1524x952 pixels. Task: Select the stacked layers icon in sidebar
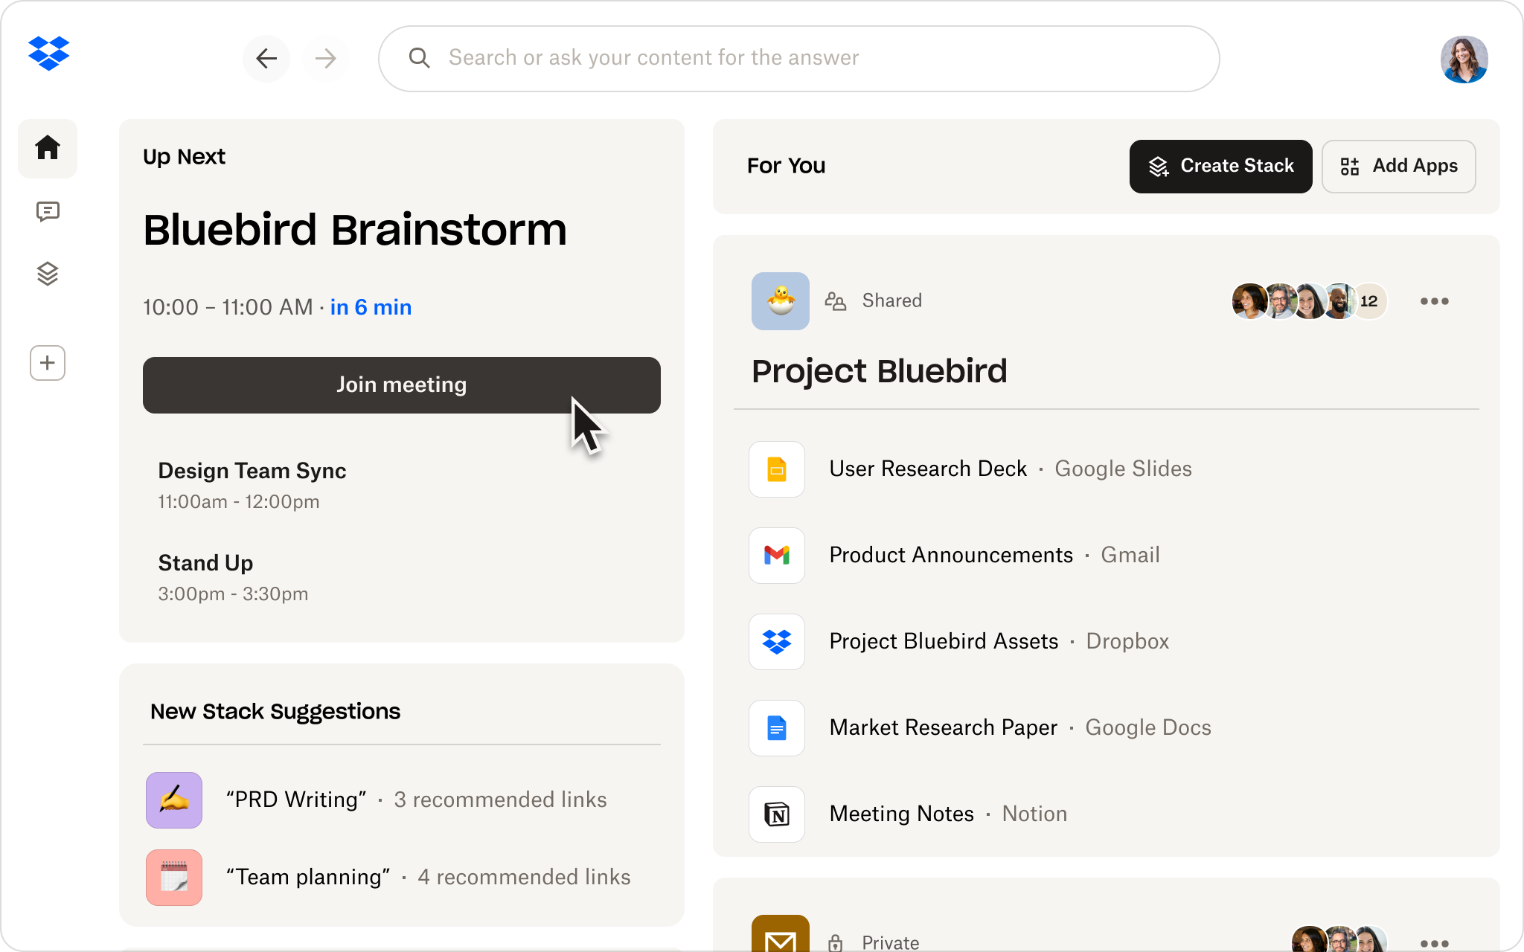pos(47,273)
